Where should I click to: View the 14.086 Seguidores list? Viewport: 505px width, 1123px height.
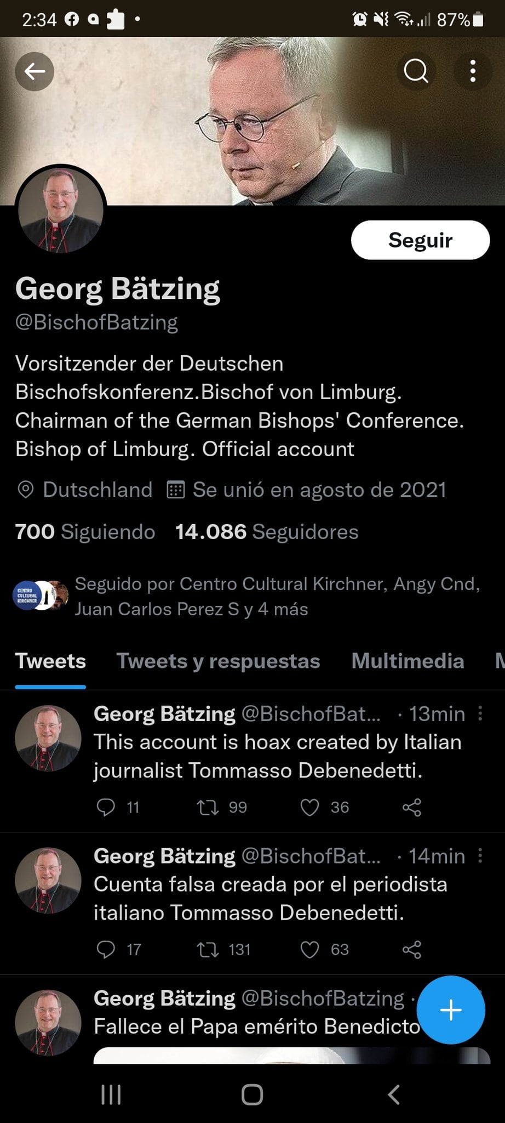(267, 532)
